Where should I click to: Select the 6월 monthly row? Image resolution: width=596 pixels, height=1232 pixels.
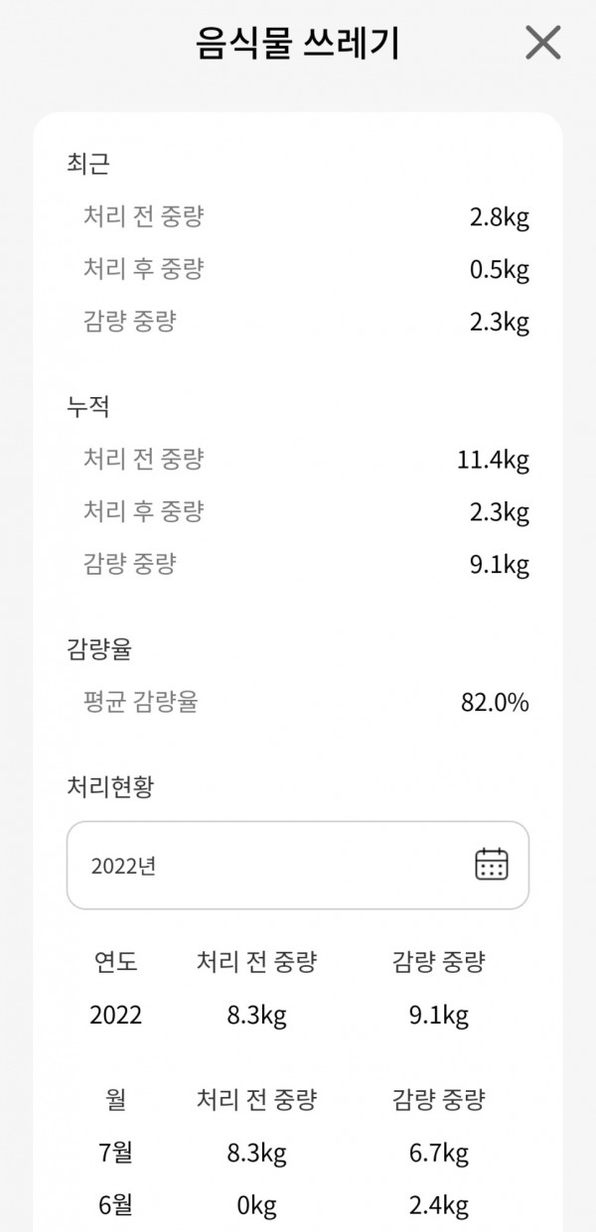click(x=298, y=1205)
